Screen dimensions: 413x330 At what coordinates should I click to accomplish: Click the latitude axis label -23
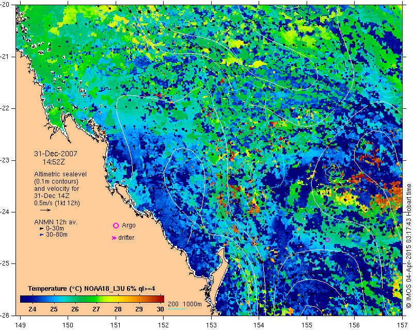[x=5, y=160]
